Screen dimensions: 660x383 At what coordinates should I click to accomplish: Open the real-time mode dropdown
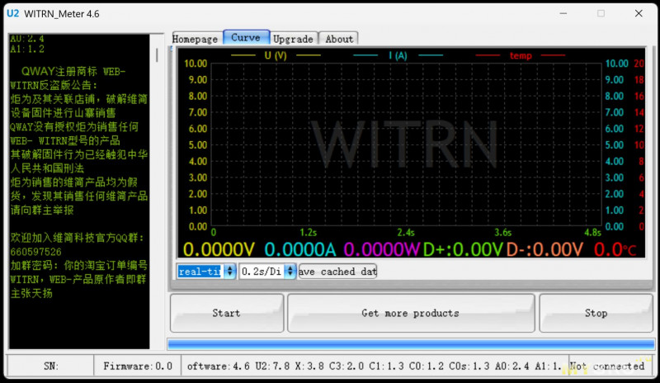coord(206,272)
